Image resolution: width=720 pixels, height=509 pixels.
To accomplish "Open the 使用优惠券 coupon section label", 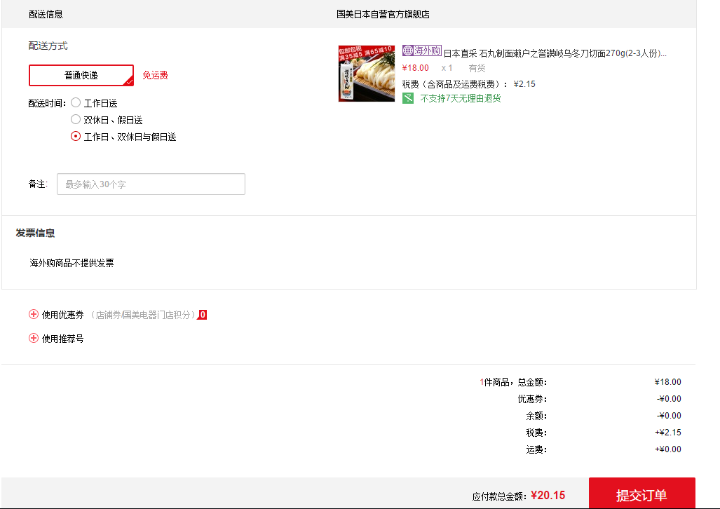I will point(63,315).
